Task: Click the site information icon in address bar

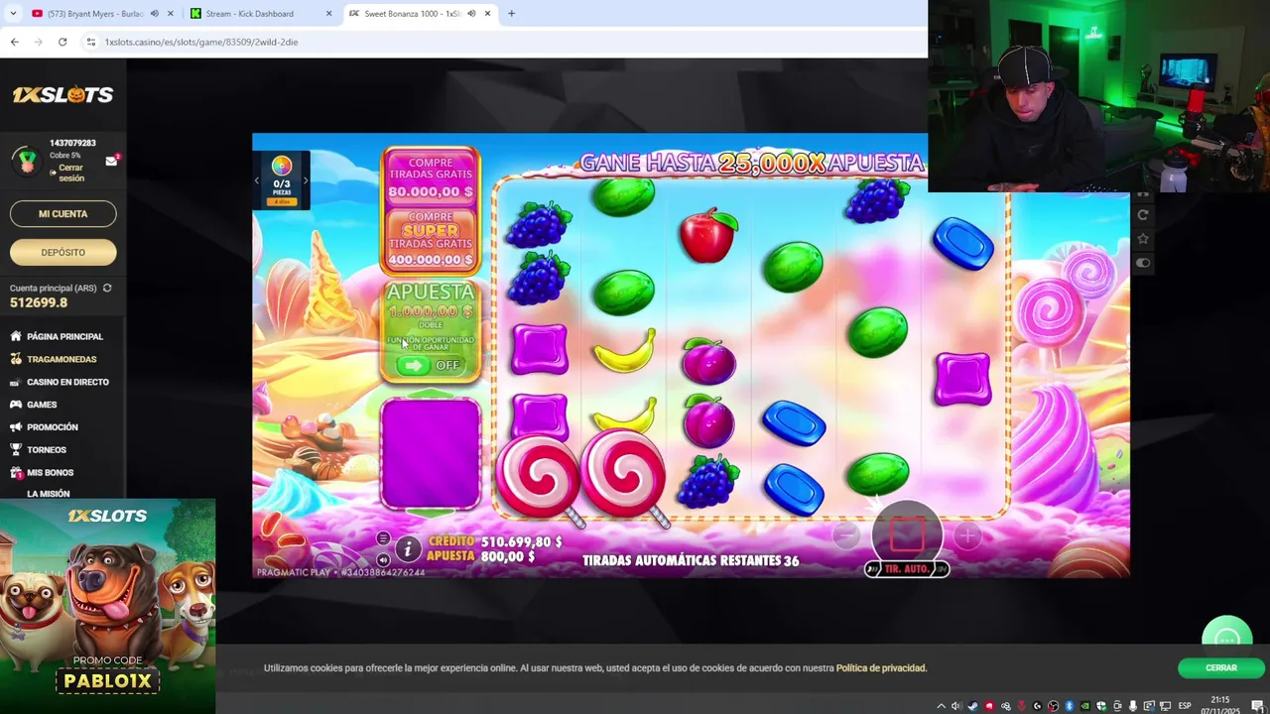Action: tap(91, 42)
